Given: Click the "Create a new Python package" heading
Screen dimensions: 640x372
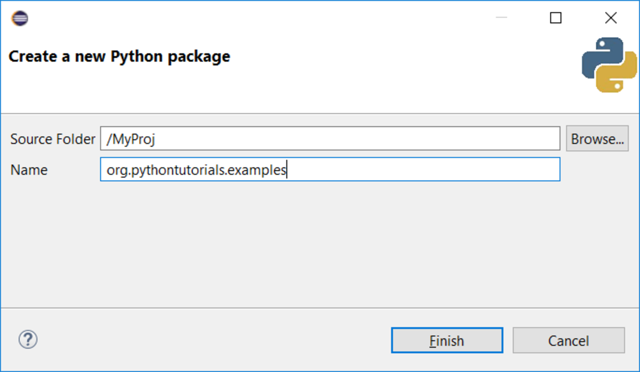Looking at the screenshot, I should click(x=119, y=56).
